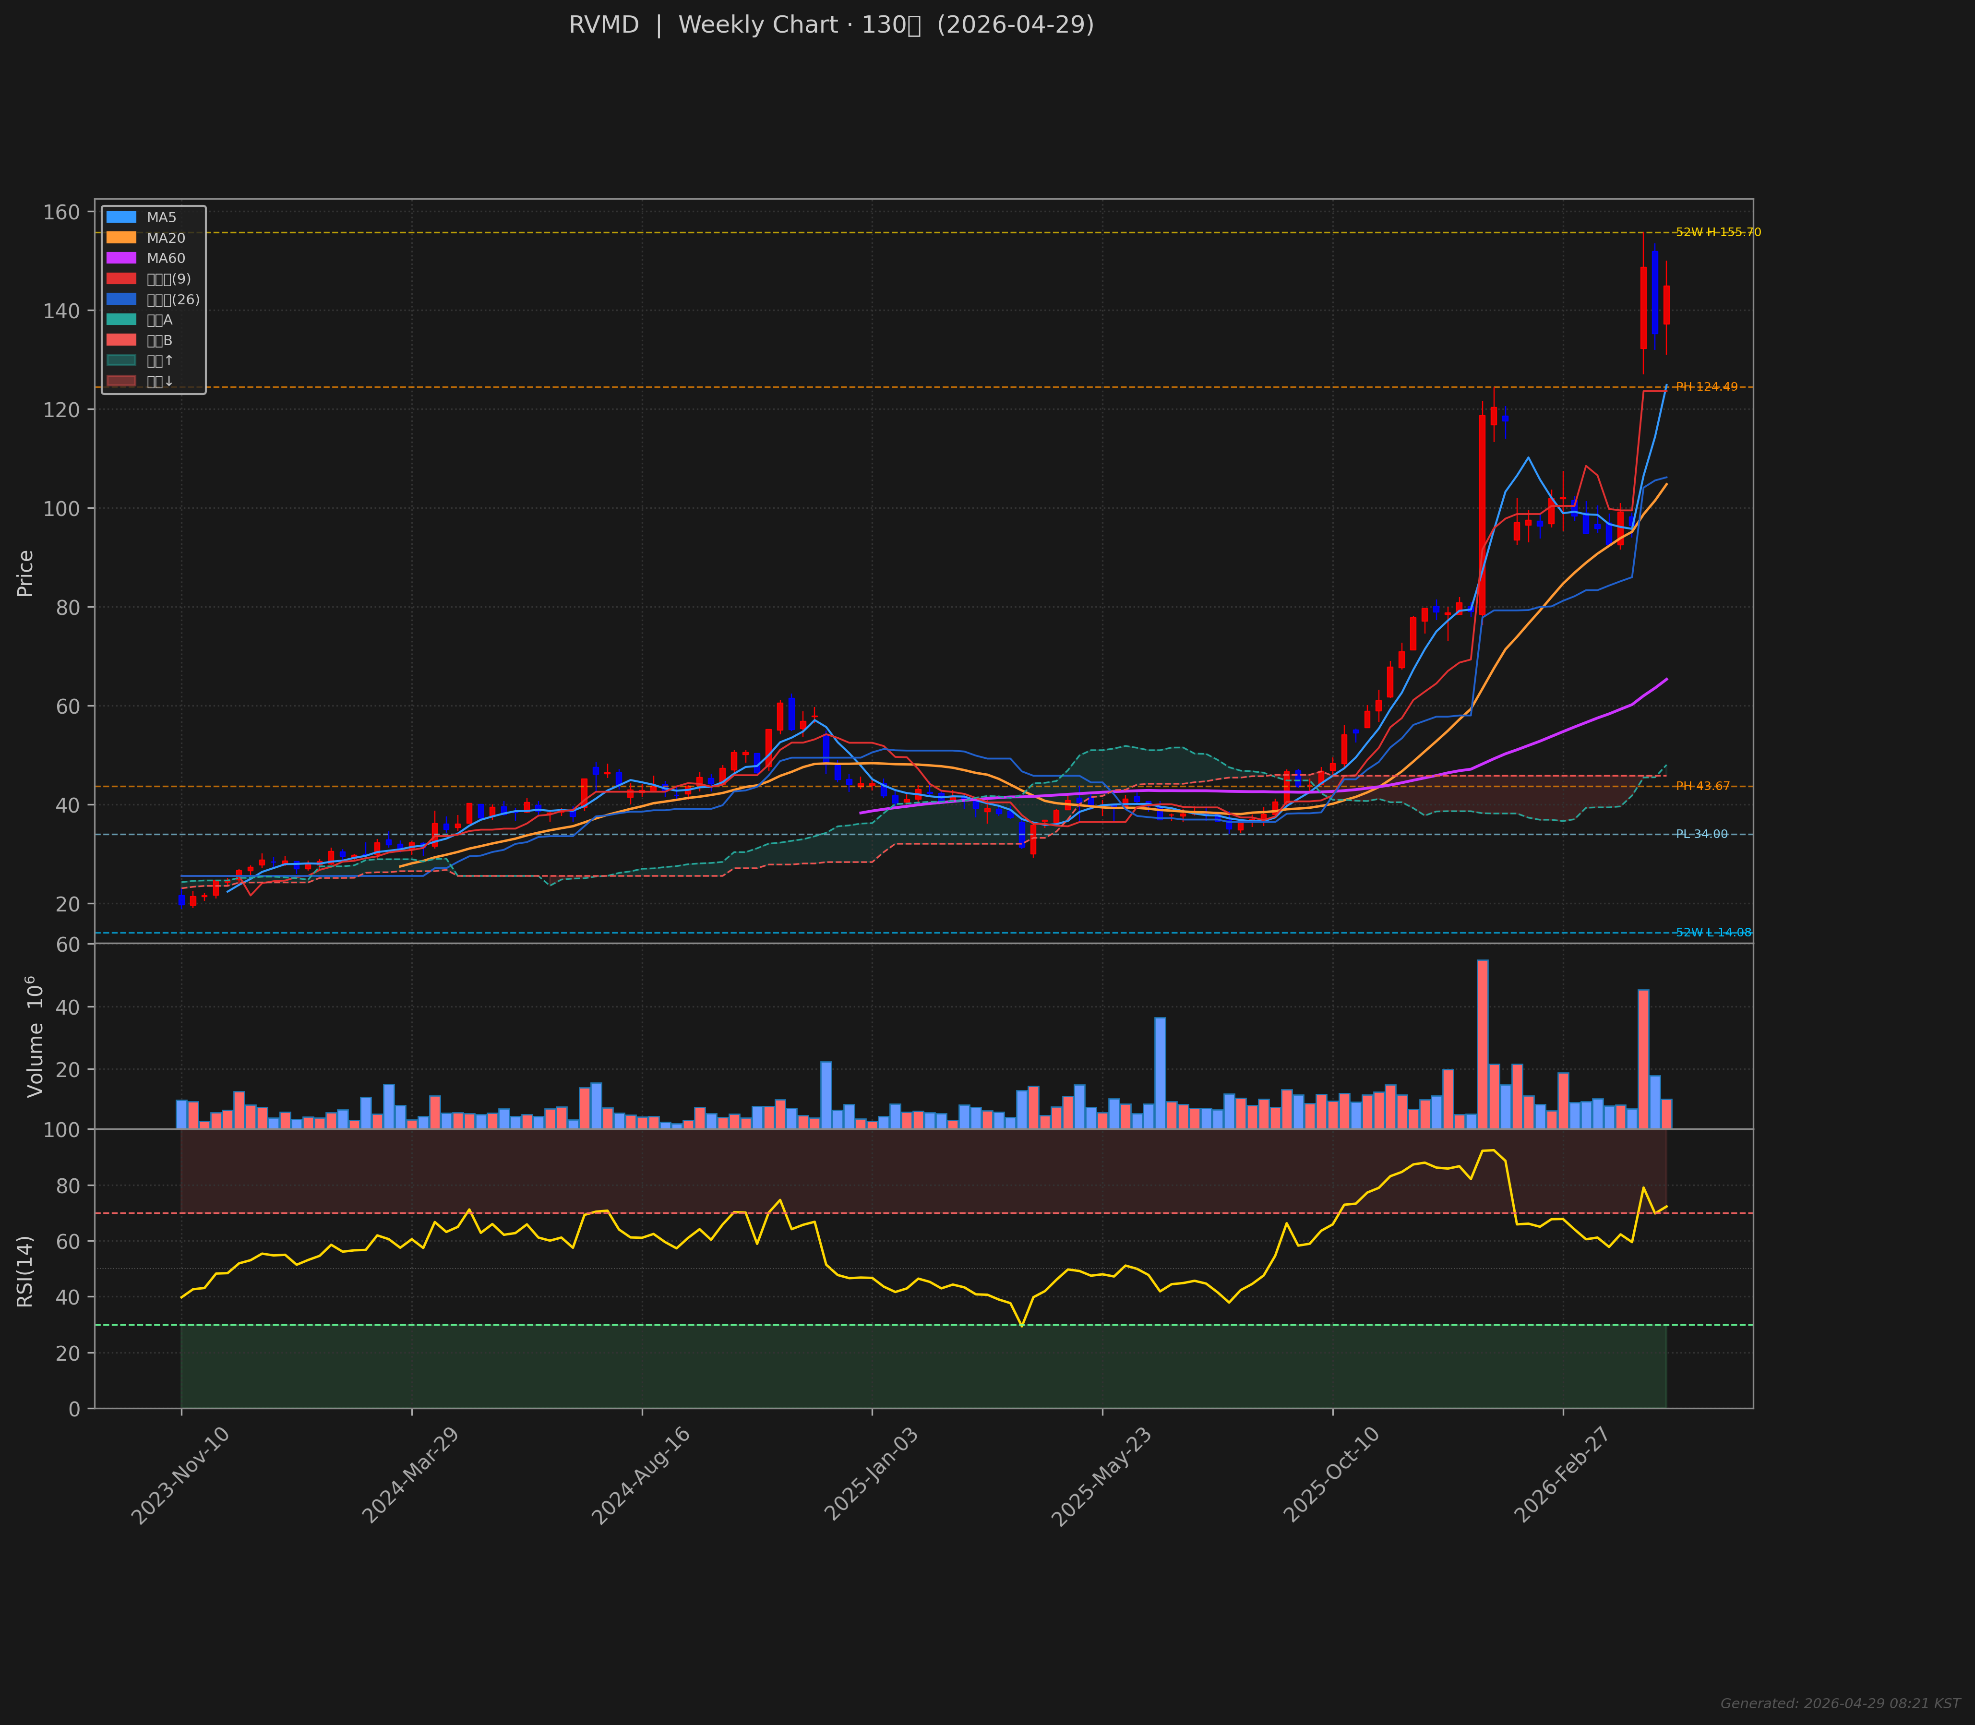The width and height of the screenshot is (1975, 1725).
Task: Click the red (9) conversion line legend swatch
Action: pos(121,279)
